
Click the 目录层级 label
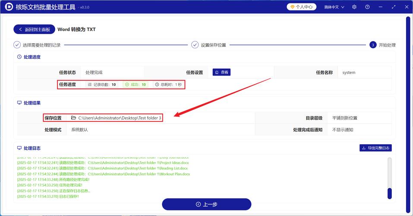[314, 118]
